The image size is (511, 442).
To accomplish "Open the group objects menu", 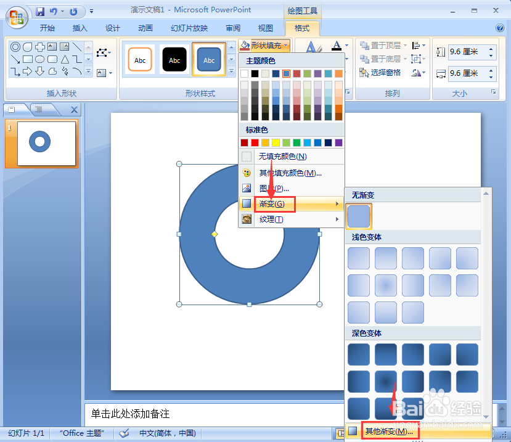I will (x=418, y=59).
